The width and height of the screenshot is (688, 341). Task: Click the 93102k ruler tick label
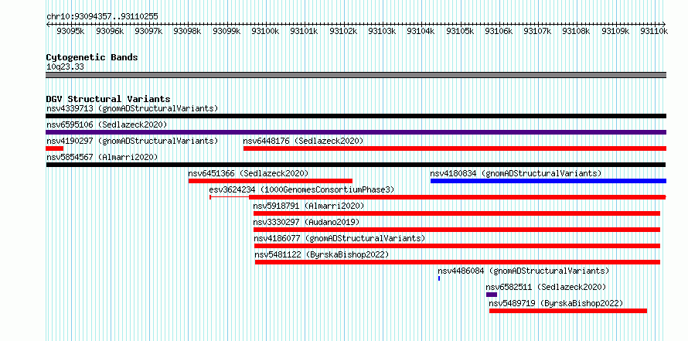pos(343,32)
